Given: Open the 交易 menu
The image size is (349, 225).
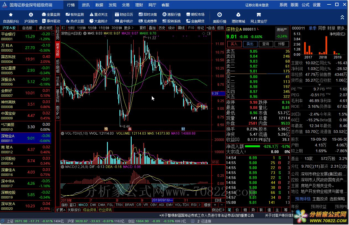Looking at the screenshot, I should pos(126,5).
